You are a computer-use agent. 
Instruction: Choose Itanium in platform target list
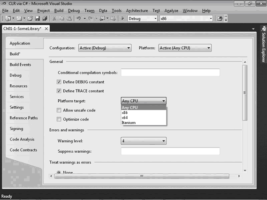pos(144,123)
